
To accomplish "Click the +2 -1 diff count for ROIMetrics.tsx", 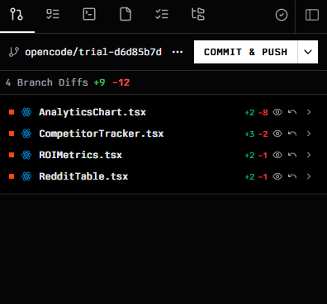I will click(256, 156).
